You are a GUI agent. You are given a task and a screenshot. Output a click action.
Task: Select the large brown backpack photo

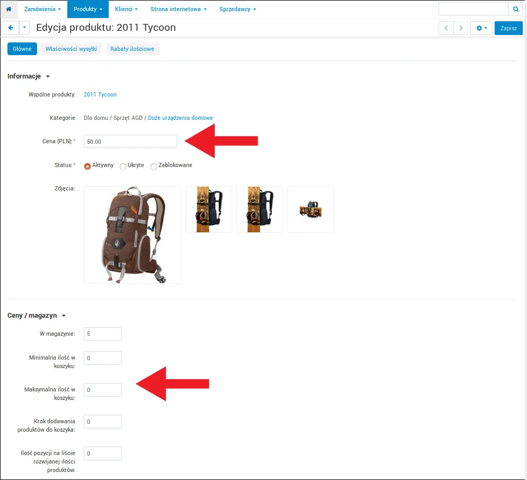coord(133,235)
